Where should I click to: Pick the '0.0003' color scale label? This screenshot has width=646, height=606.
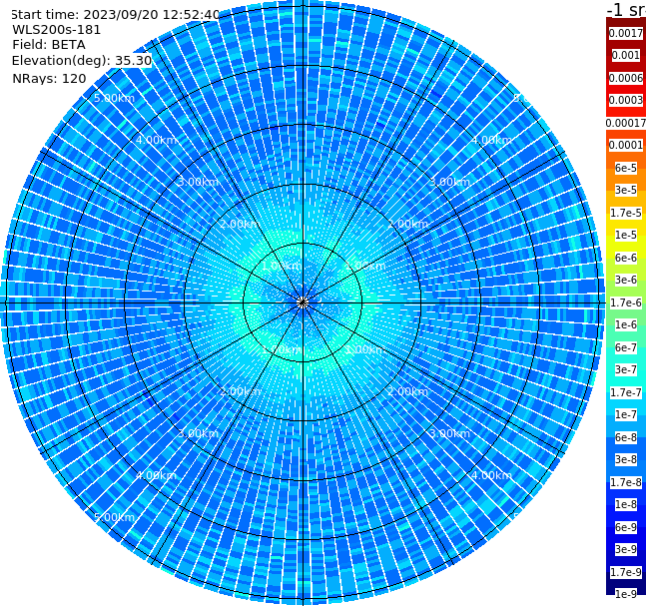(626, 100)
